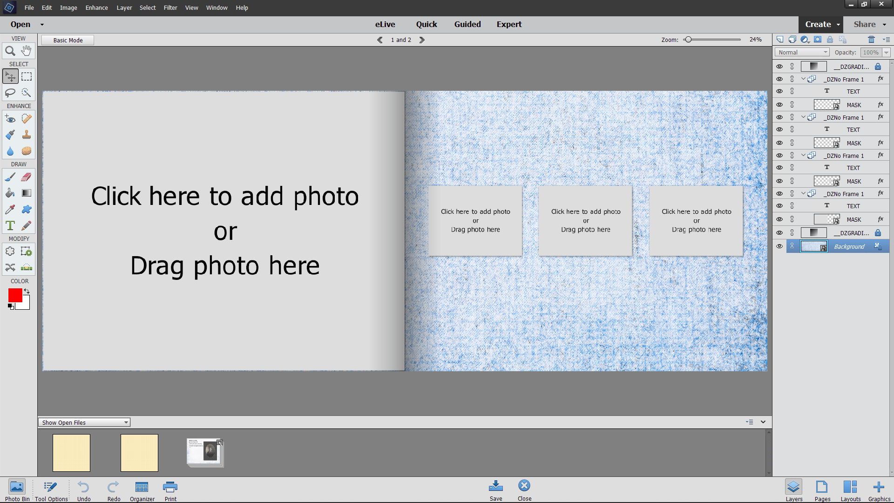Hide the __DZGRADI layer at the top
Screen dimensions: 894x503
click(780, 66)
